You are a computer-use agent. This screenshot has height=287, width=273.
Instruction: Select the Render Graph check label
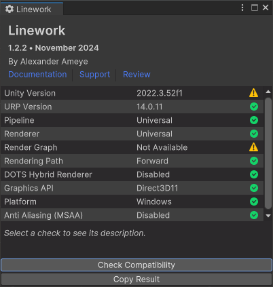point(31,147)
